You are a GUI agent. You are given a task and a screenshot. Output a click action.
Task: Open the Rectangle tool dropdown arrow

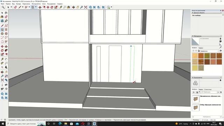(x=36, y=7)
